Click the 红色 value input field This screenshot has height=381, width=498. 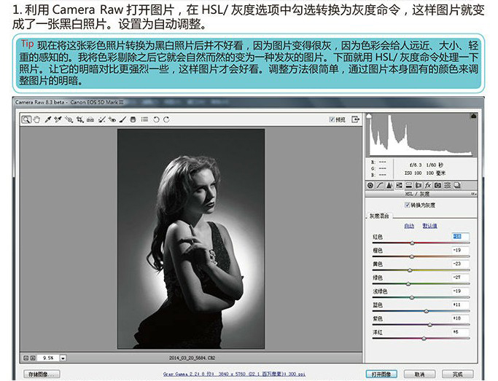pyautogui.click(x=460, y=236)
